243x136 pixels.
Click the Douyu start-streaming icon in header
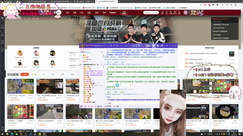171,12
